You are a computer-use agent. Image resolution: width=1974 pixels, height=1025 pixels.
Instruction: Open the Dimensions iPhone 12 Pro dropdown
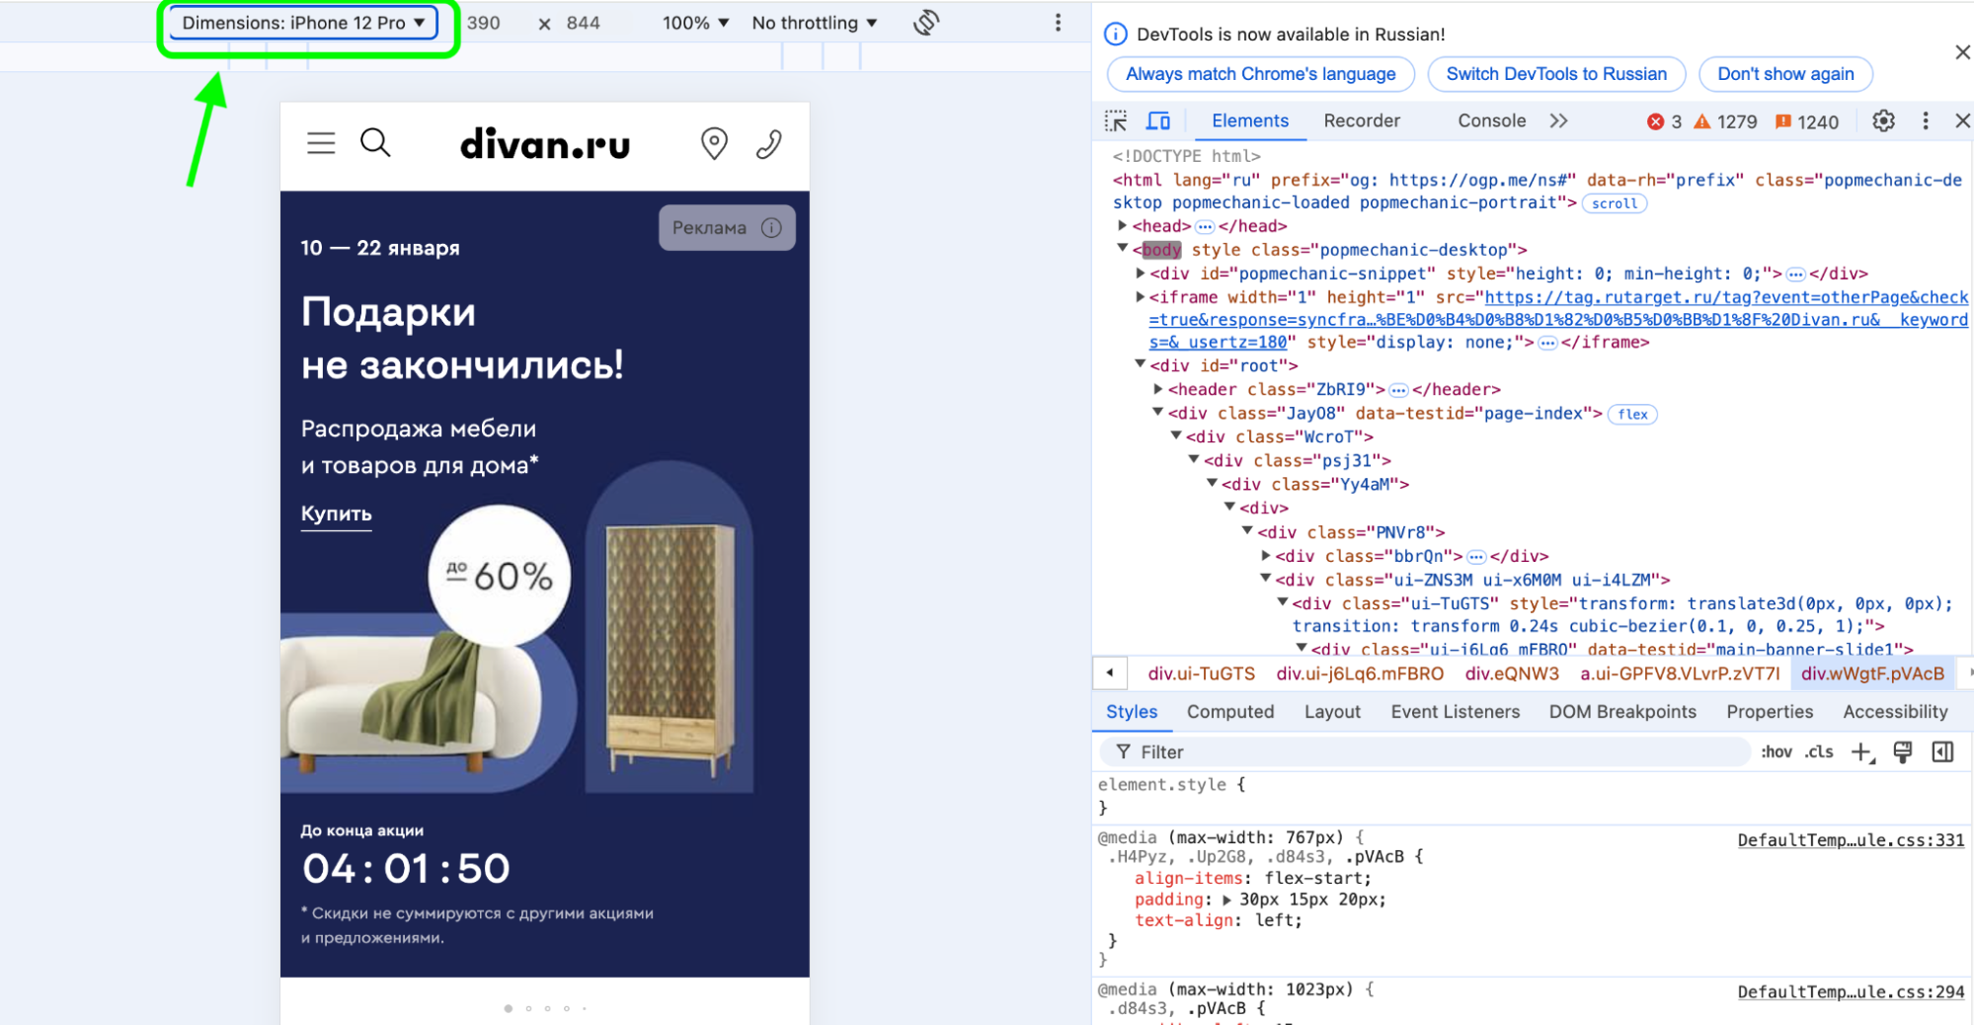click(x=303, y=23)
